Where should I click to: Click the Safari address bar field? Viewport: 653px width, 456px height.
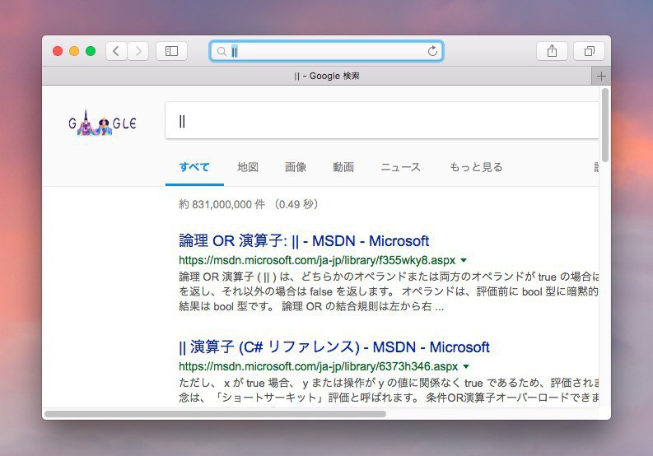click(x=326, y=51)
